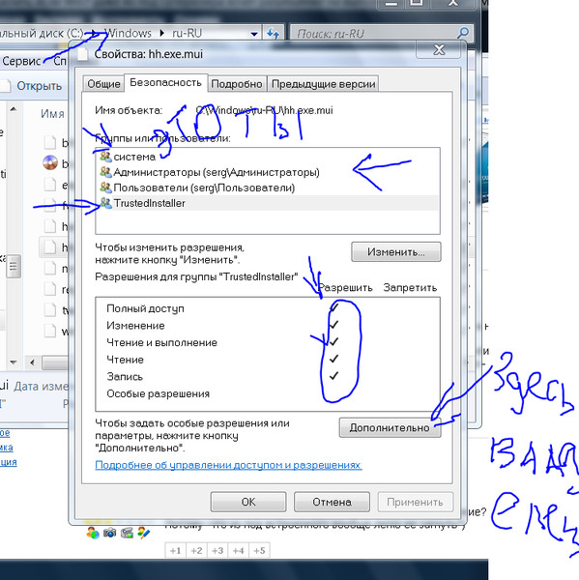Click the система group icon
The width and height of the screenshot is (579, 580).
pyautogui.click(x=105, y=157)
